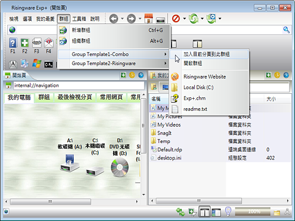This screenshot has height=221, width=295.
Task: Toggle the dual-pane view button in status bar
Action: [x=205, y=212]
